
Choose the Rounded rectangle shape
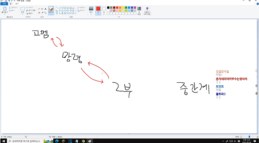68,8
